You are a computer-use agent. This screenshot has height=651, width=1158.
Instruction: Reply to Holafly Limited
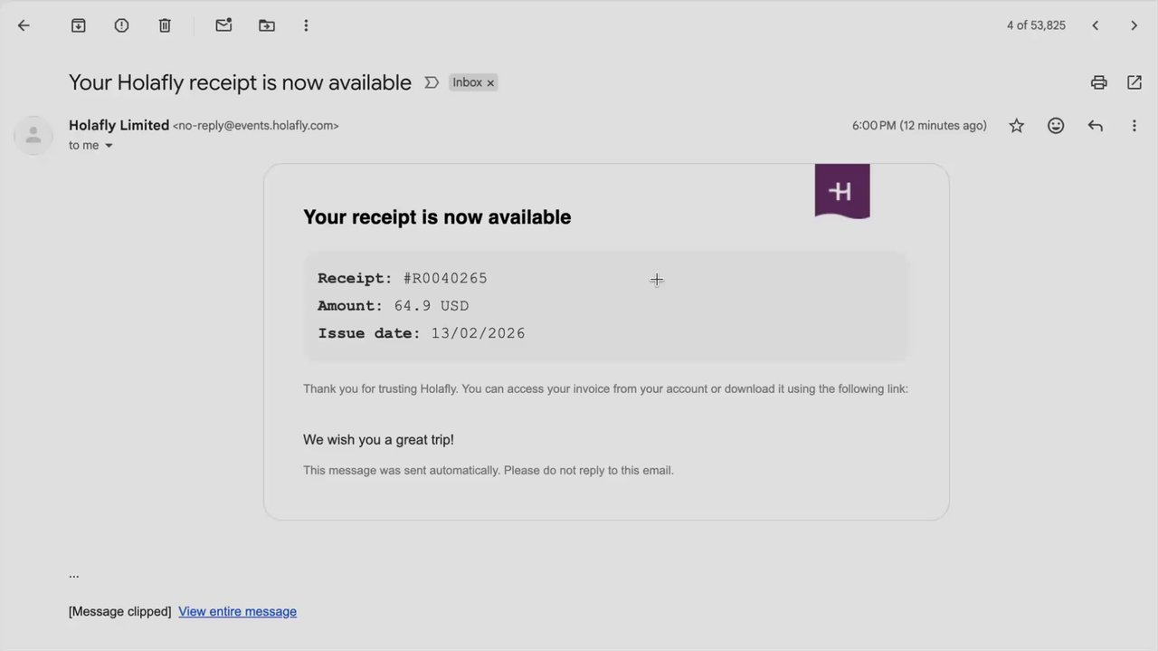[1096, 126]
